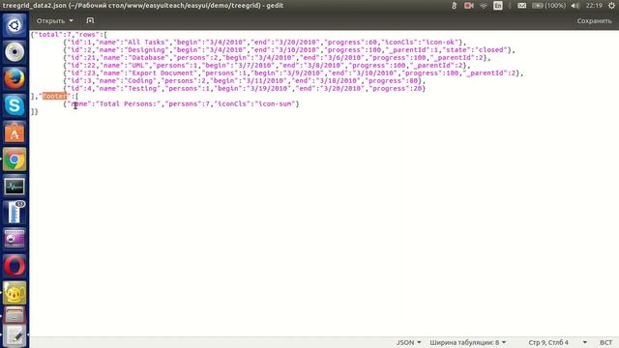Click "Designing" in the id 2 row
619x348 pixels.
(146, 50)
